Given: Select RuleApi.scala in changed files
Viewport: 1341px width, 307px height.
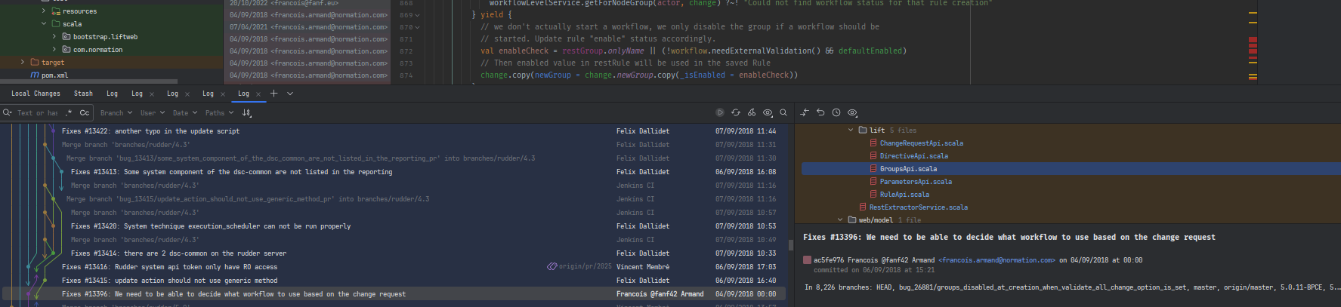Looking at the screenshot, I should coord(904,194).
